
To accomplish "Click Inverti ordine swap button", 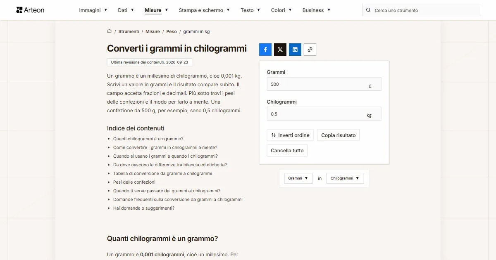I will [x=290, y=135].
